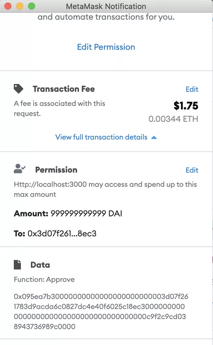213x345 pixels.
Task: Minimize the window with yellow button
Action: 20,6
